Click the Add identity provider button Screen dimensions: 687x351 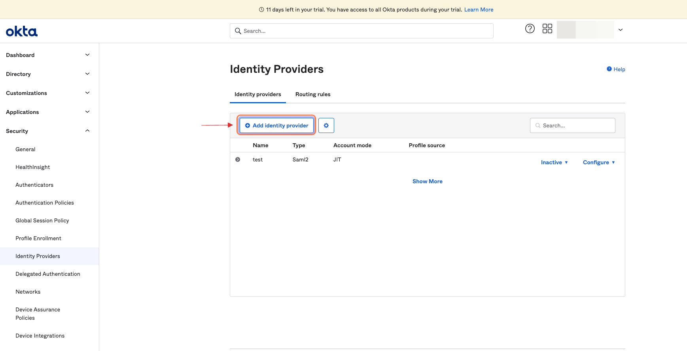tap(276, 125)
